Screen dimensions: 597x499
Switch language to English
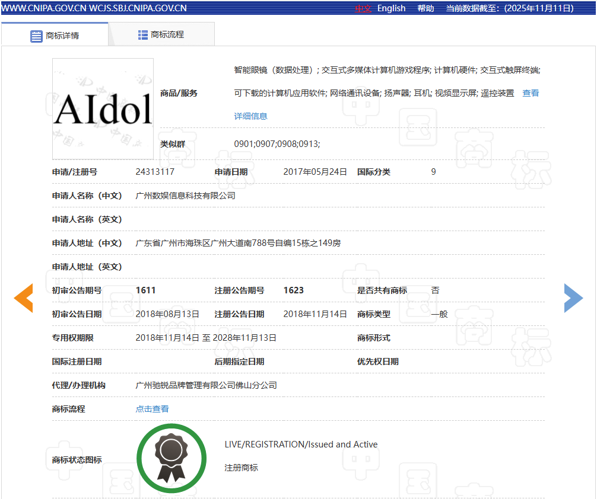click(x=391, y=8)
